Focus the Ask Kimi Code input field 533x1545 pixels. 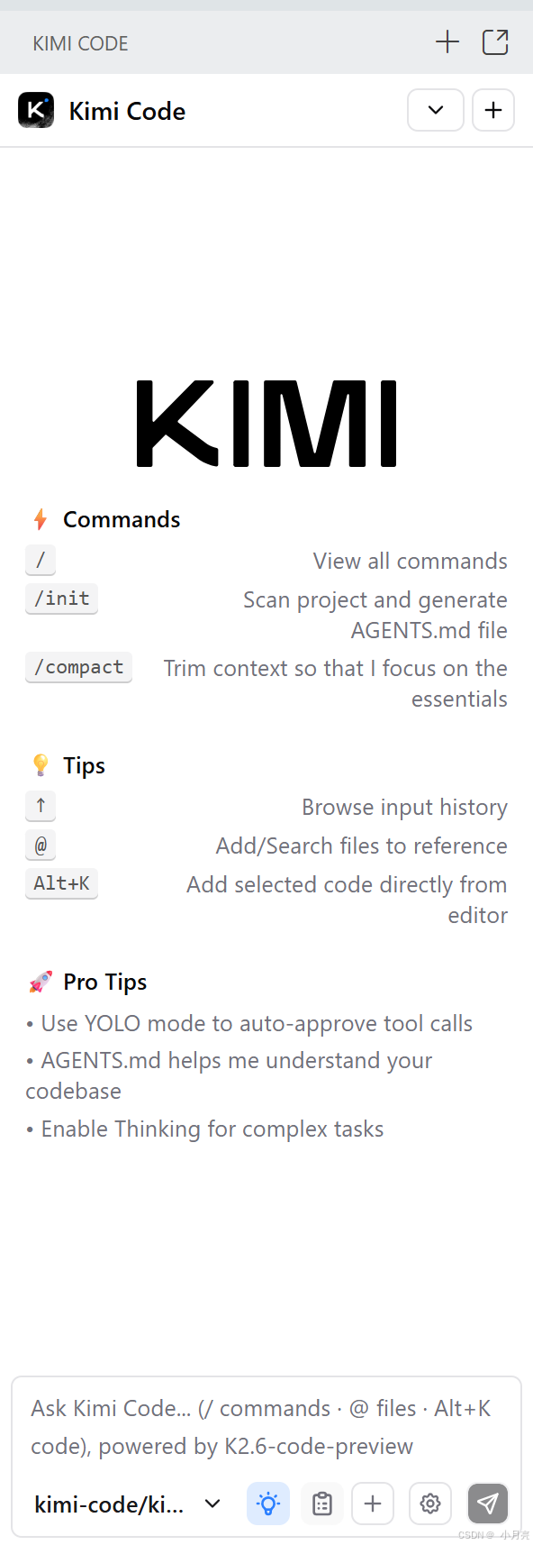[266, 1427]
